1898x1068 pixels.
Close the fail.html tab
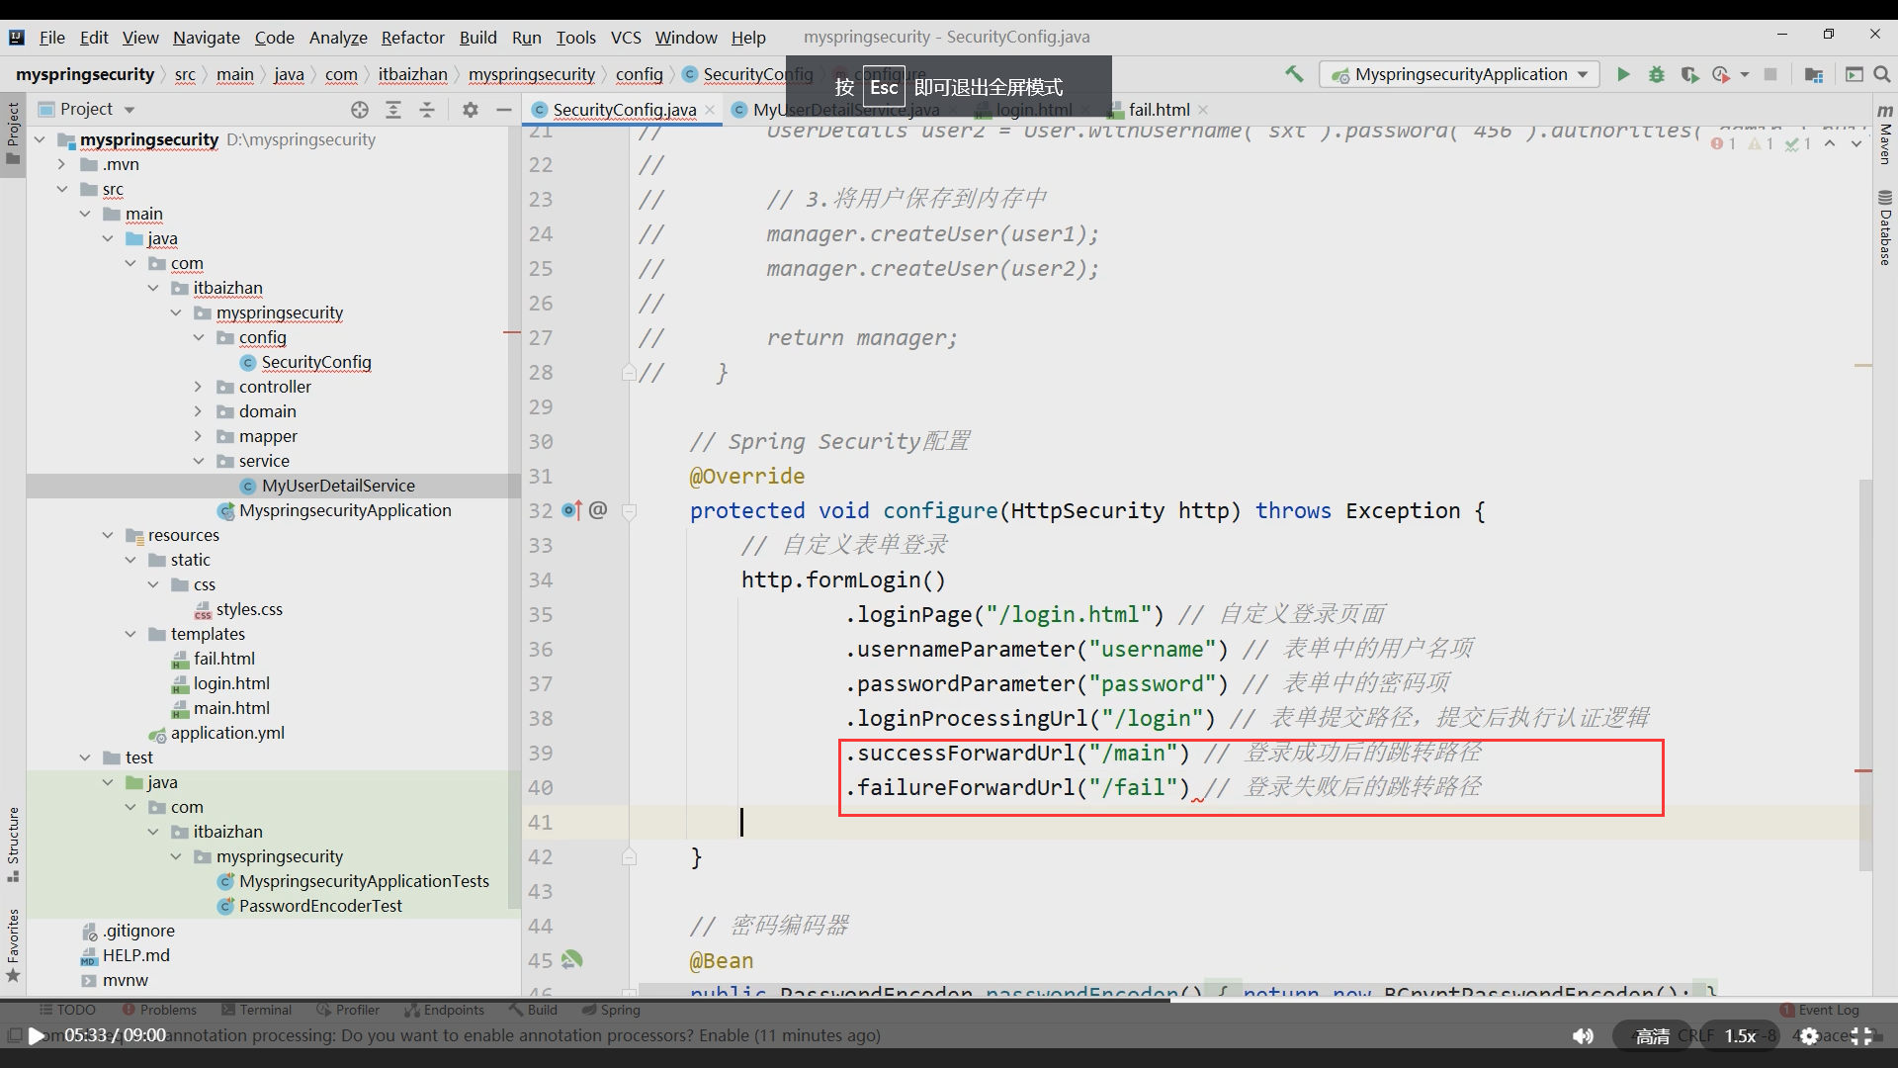[1203, 110]
